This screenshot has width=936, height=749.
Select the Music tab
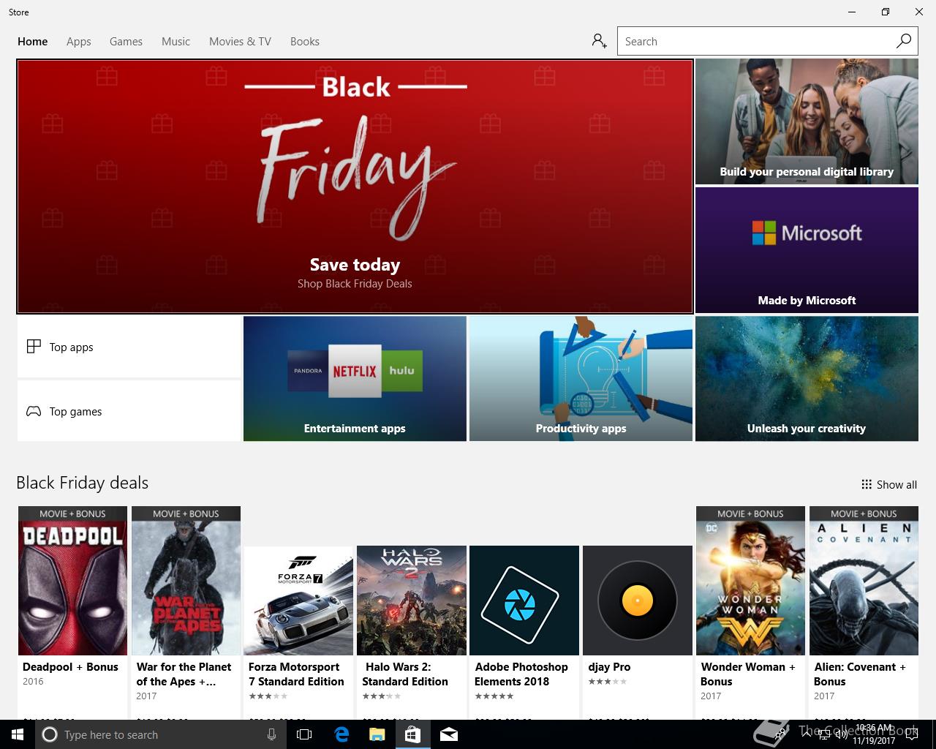tap(175, 42)
